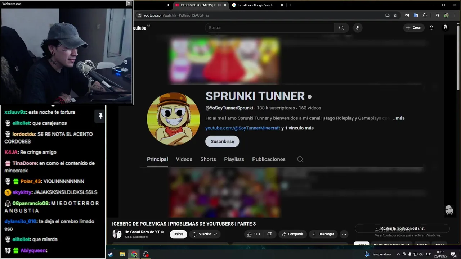Mute the ICEBERG DE POLEMICAS tab audio
This screenshot has height=259, width=461.
pyautogui.click(x=219, y=5)
